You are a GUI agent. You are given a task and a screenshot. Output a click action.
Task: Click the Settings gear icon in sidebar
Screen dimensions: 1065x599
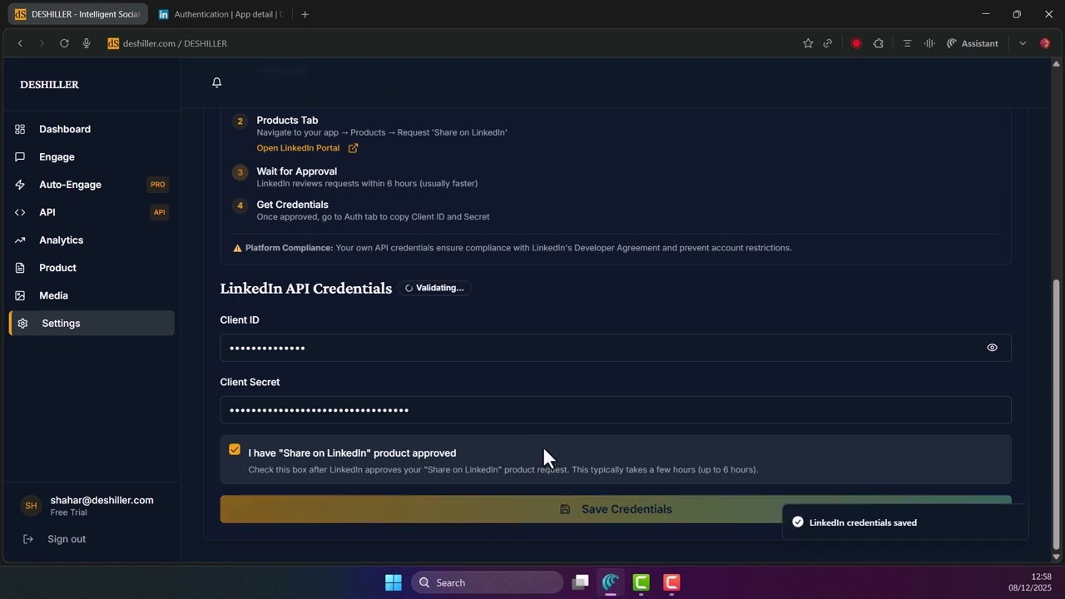pyautogui.click(x=22, y=324)
